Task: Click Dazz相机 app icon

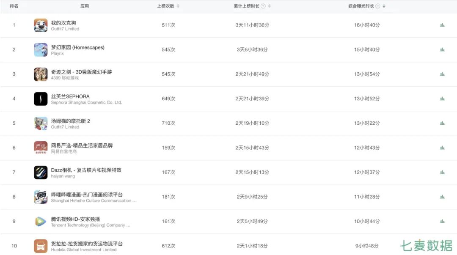Action: (41, 172)
